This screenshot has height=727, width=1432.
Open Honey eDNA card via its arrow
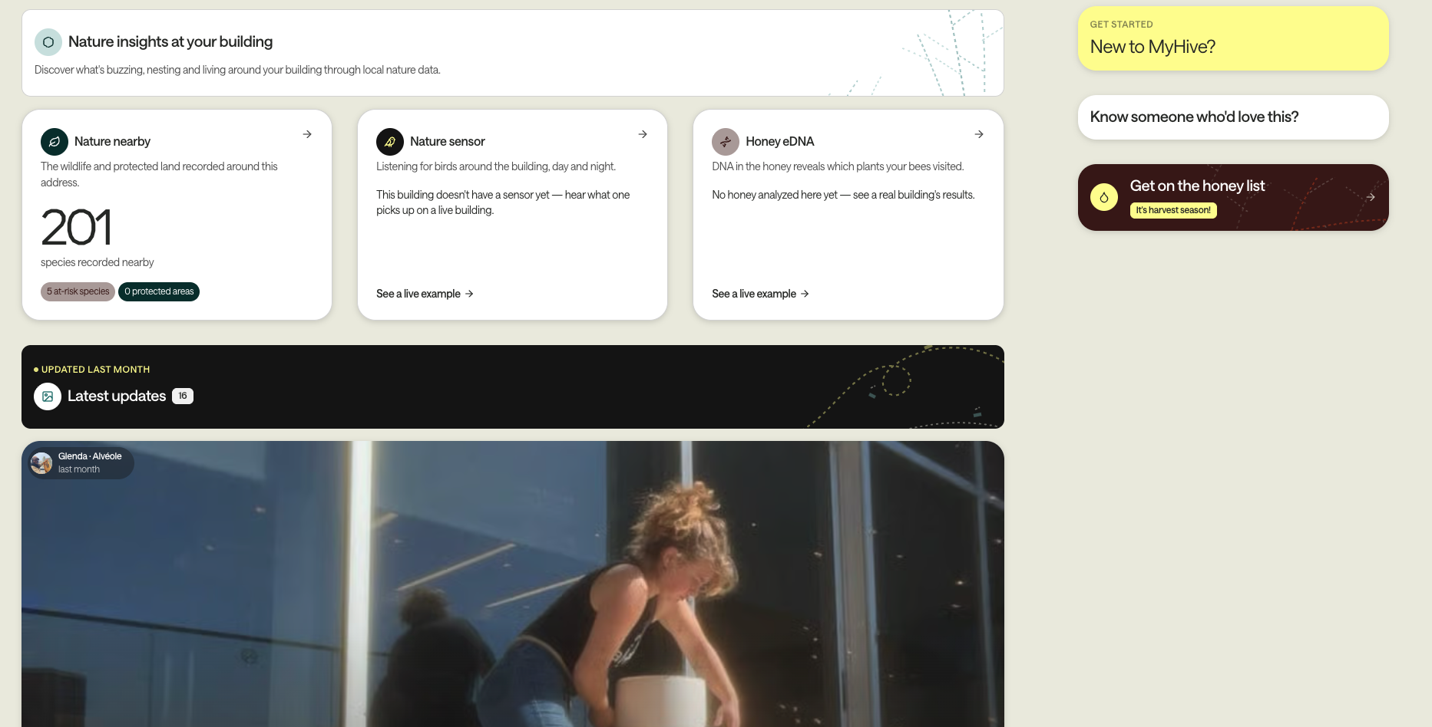[979, 134]
